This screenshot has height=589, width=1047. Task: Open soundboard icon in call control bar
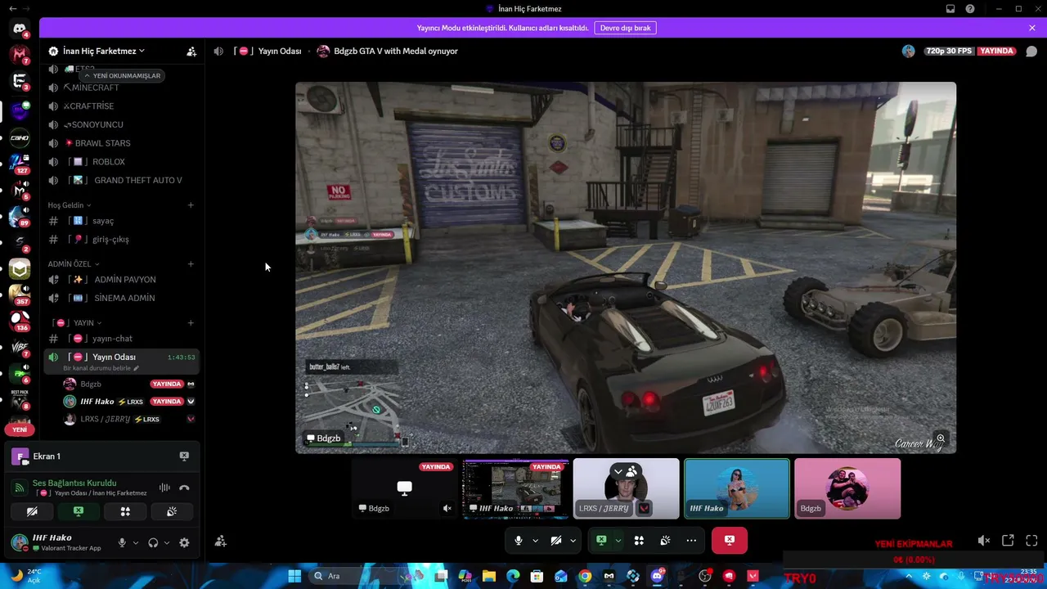click(665, 540)
